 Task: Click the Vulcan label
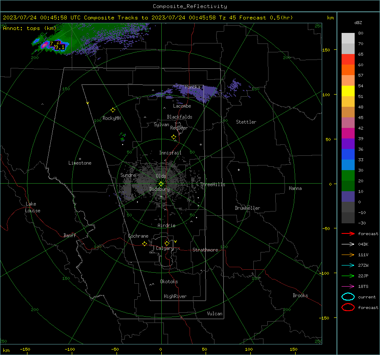click(x=214, y=314)
